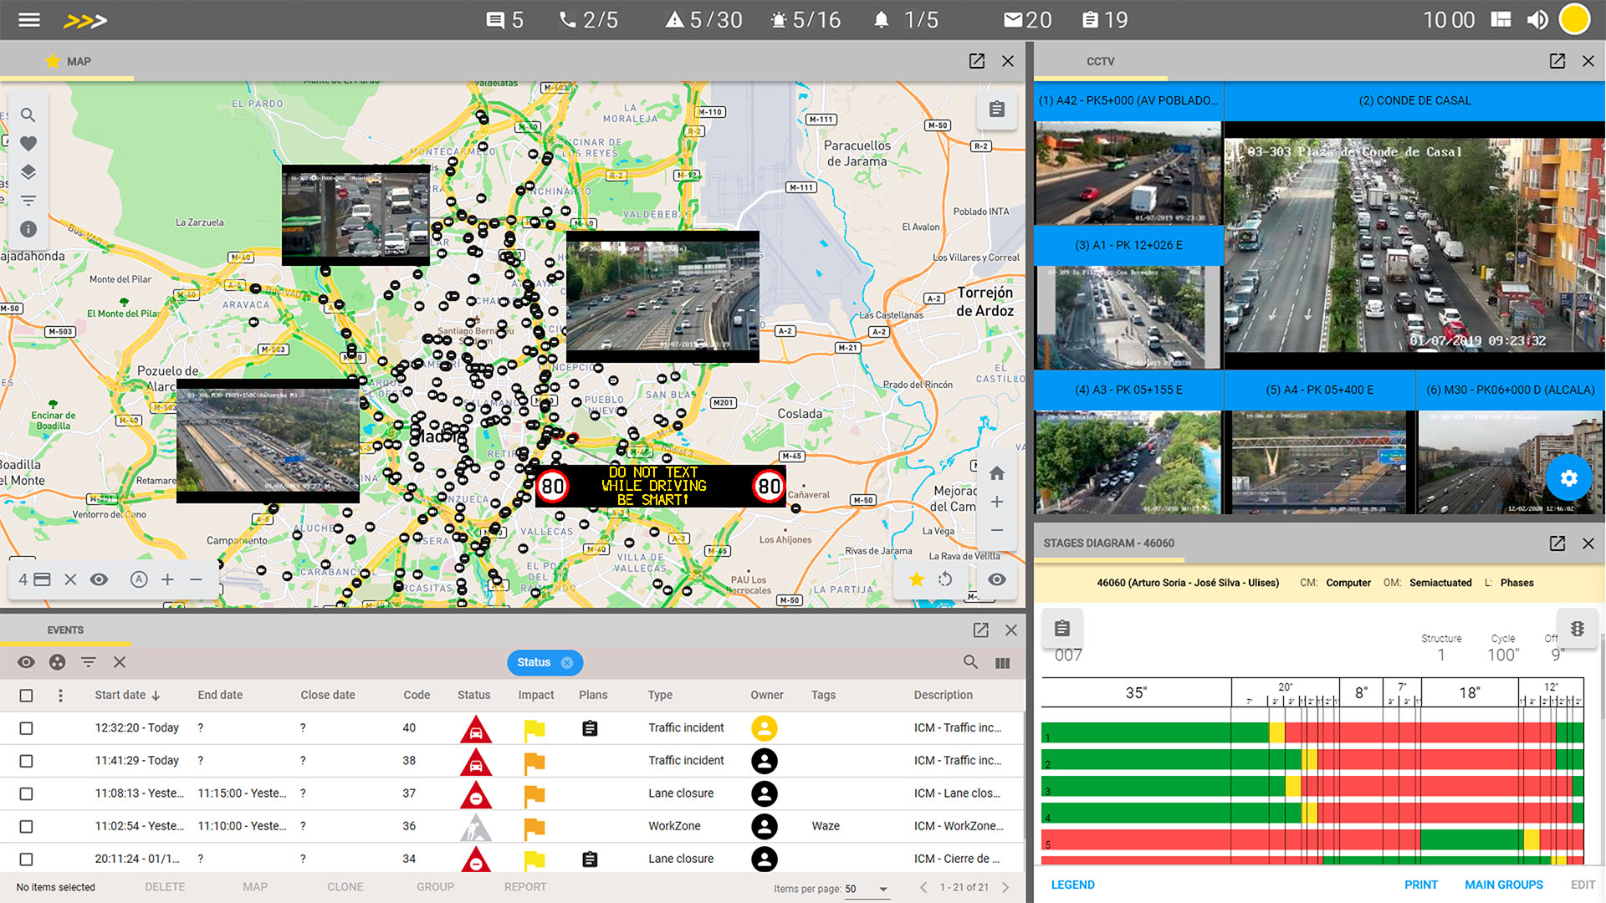1606x903 pixels.
Task: Open the three-dot menu in the Events header
Action: (x=59, y=695)
